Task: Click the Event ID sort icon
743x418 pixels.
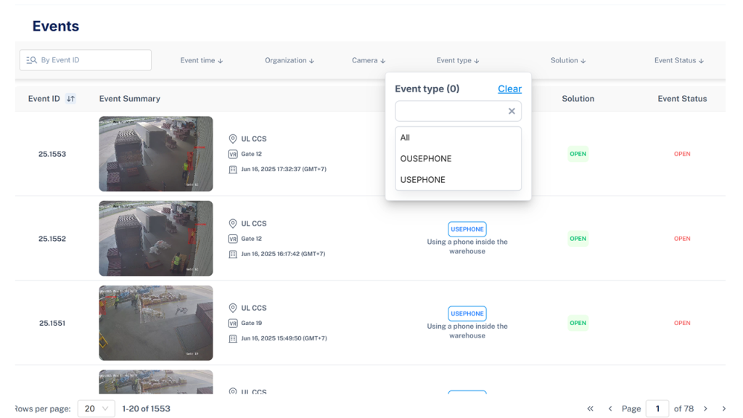Action: click(x=70, y=99)
